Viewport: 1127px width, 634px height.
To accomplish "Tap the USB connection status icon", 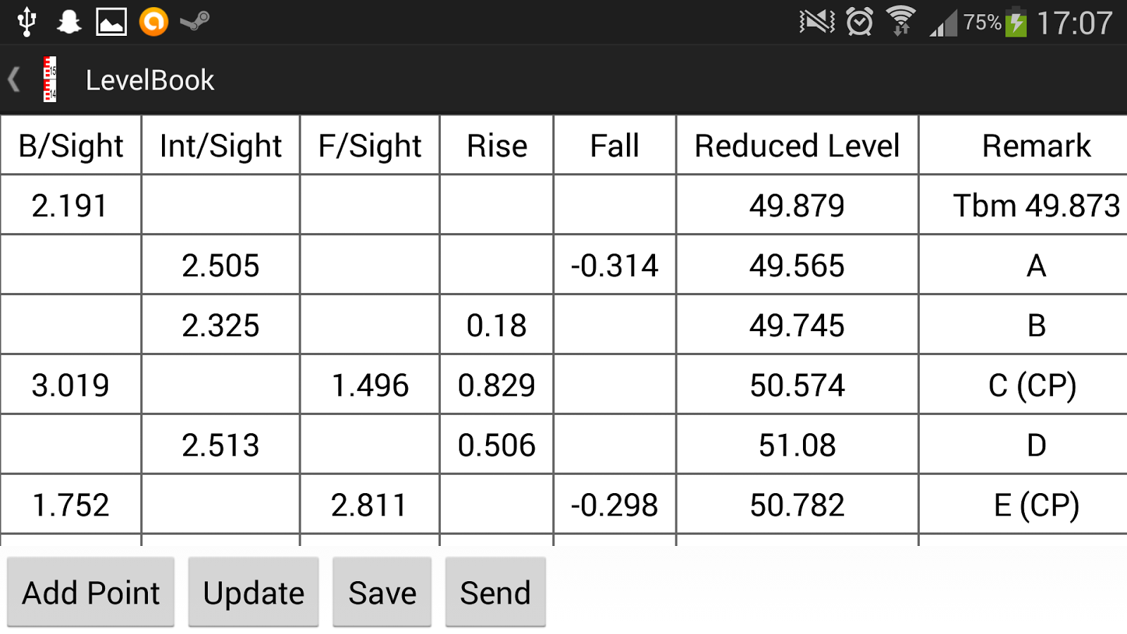I will click(27, 22).
